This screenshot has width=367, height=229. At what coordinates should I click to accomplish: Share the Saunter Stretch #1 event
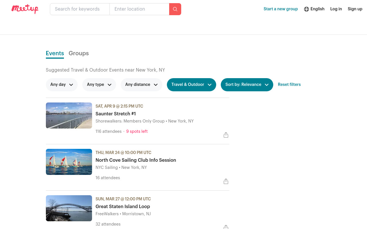(226, 135)
